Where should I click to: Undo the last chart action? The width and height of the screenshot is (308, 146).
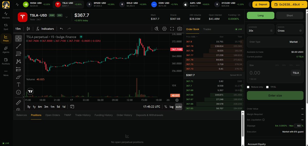pyautogui.click(x=61, y=29)
